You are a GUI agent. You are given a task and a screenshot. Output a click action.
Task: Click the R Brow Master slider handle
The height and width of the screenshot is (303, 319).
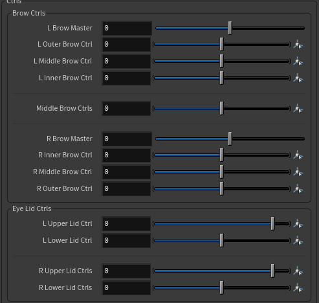tap(230, 139)
